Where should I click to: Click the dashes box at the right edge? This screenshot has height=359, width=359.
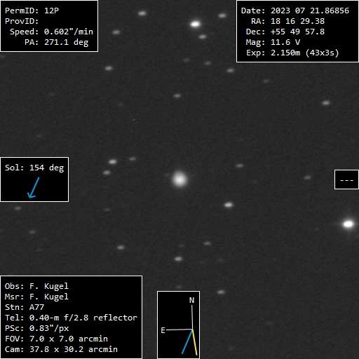tap(346, 179)
